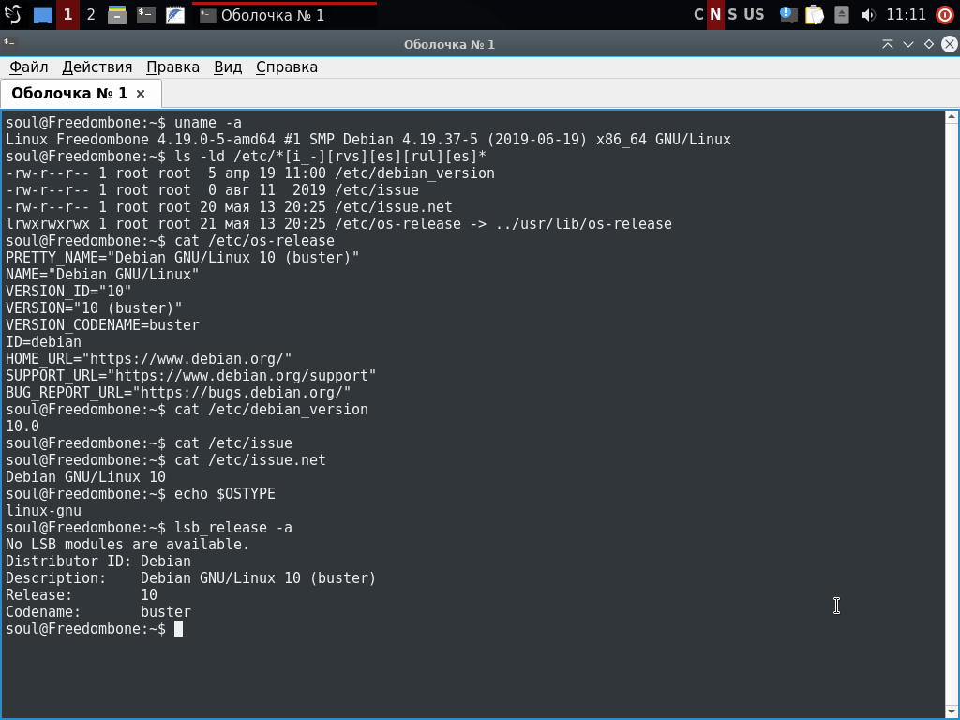Click the BUG_REPORT_URL line

(178, 393)
